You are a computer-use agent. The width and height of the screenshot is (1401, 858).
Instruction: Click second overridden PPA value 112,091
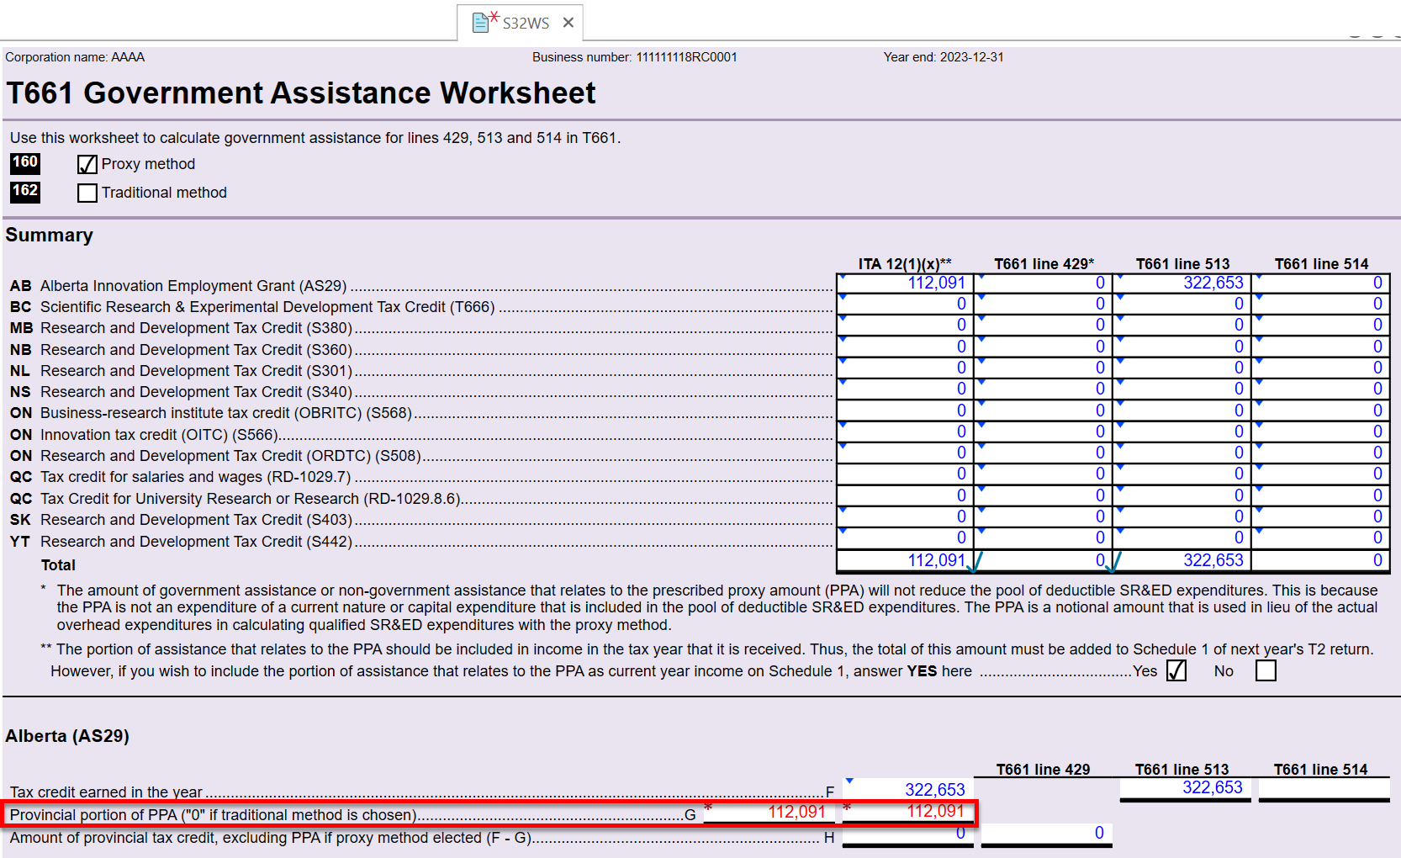pos(907,812)
